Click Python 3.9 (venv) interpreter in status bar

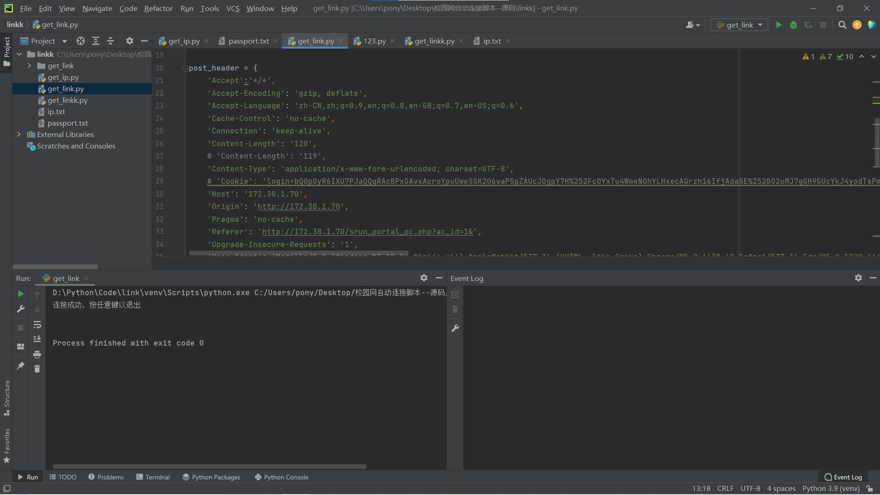click(830, 488)
